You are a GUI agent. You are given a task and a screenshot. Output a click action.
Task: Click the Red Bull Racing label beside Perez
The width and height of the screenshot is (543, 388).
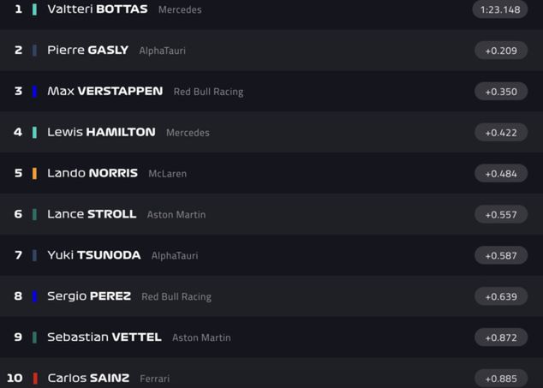coord(176,296)
